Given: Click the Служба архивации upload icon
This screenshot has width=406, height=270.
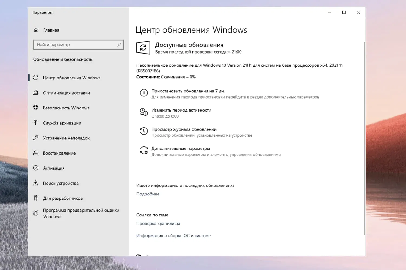Looking at the screenshot, I should [x=36, y=123].
